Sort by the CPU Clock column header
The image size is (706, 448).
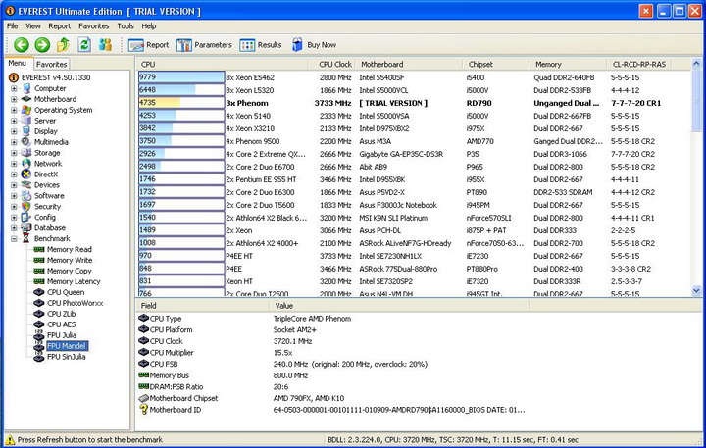pos(330,65)
